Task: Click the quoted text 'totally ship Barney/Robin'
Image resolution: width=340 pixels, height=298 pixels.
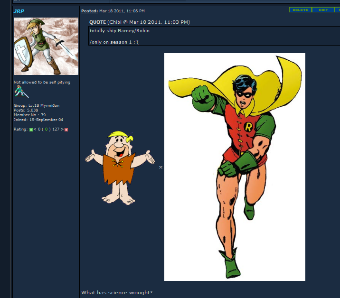Action: pos(120,31)
